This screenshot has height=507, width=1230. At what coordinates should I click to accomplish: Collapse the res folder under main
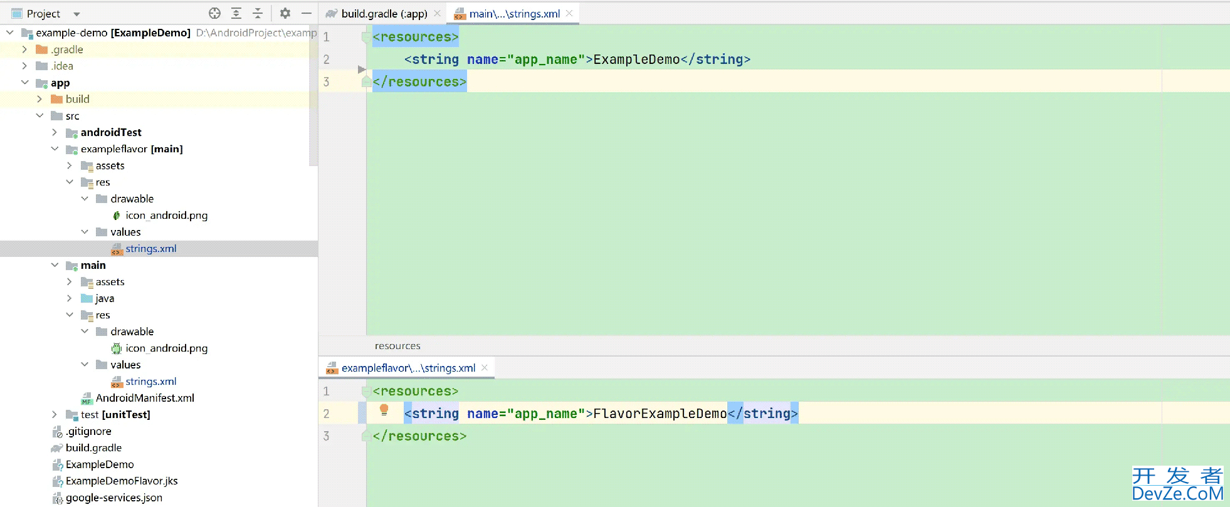[x=70, y=315]
